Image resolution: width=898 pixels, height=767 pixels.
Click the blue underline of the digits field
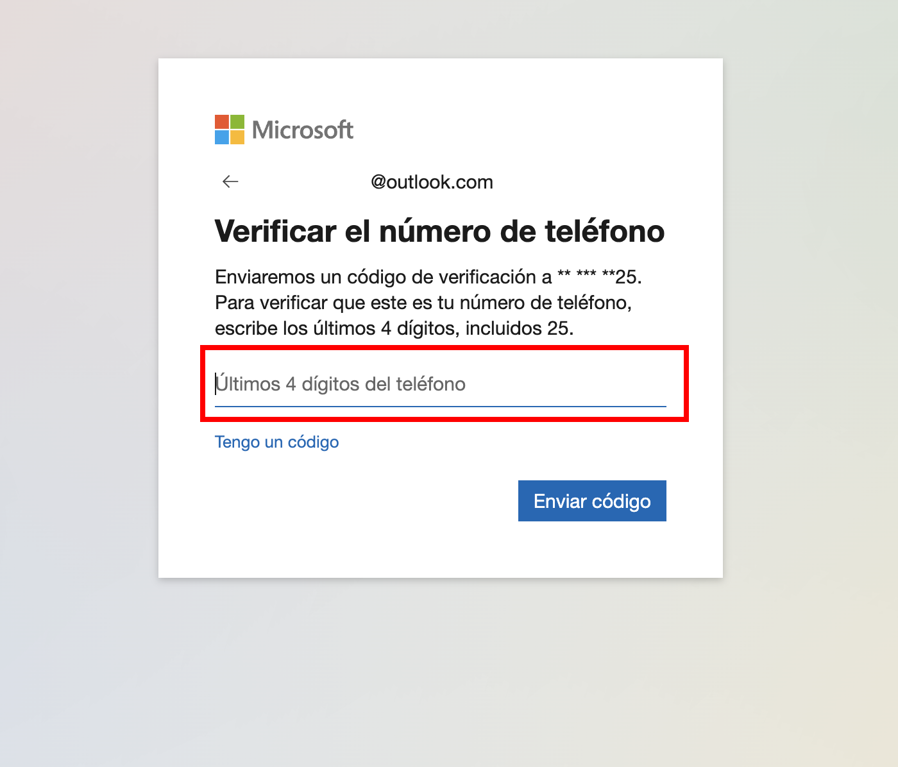coord(440,407)
